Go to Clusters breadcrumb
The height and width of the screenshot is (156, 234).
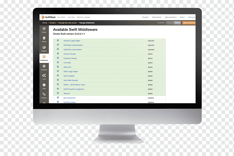tap(53, 23)
